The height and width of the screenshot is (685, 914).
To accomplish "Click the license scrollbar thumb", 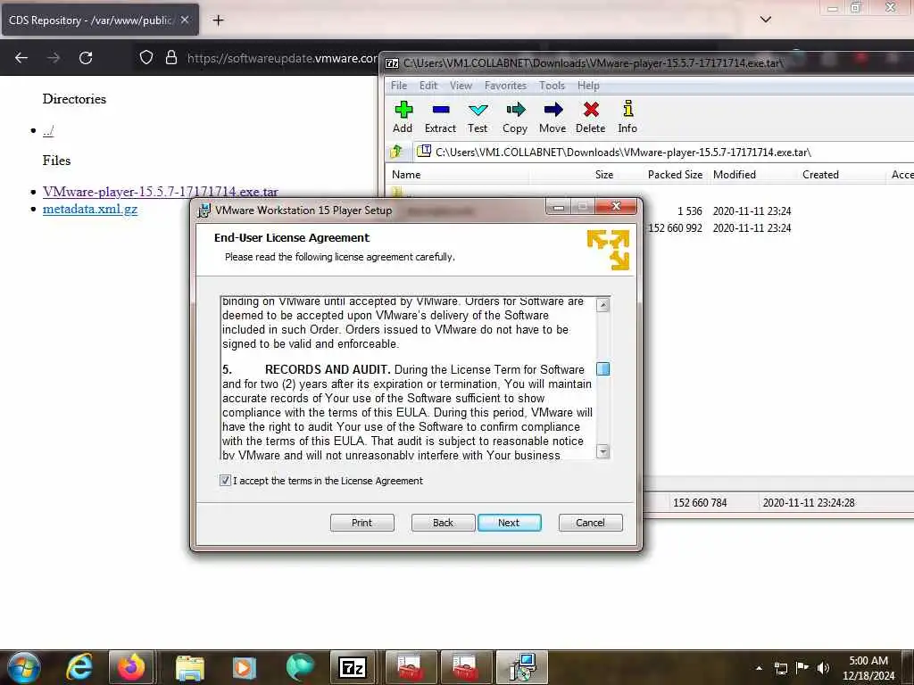I will (603, 368).
